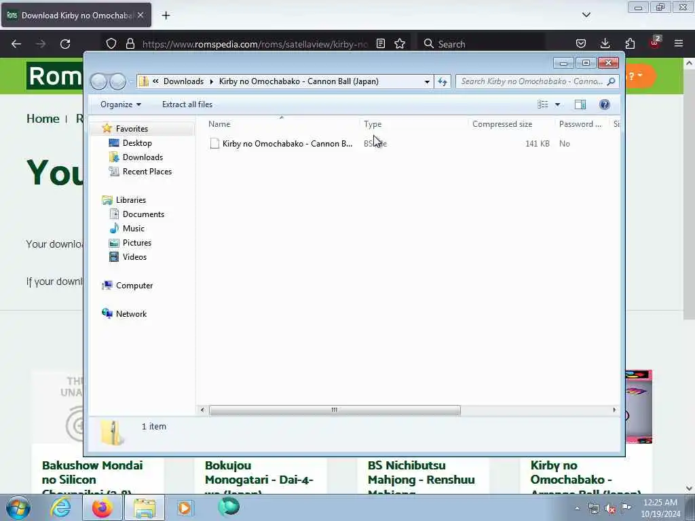Screen dimensions: 695x521
Task: Open Windows Explorer taskbar button
Action: pos(144,507)
